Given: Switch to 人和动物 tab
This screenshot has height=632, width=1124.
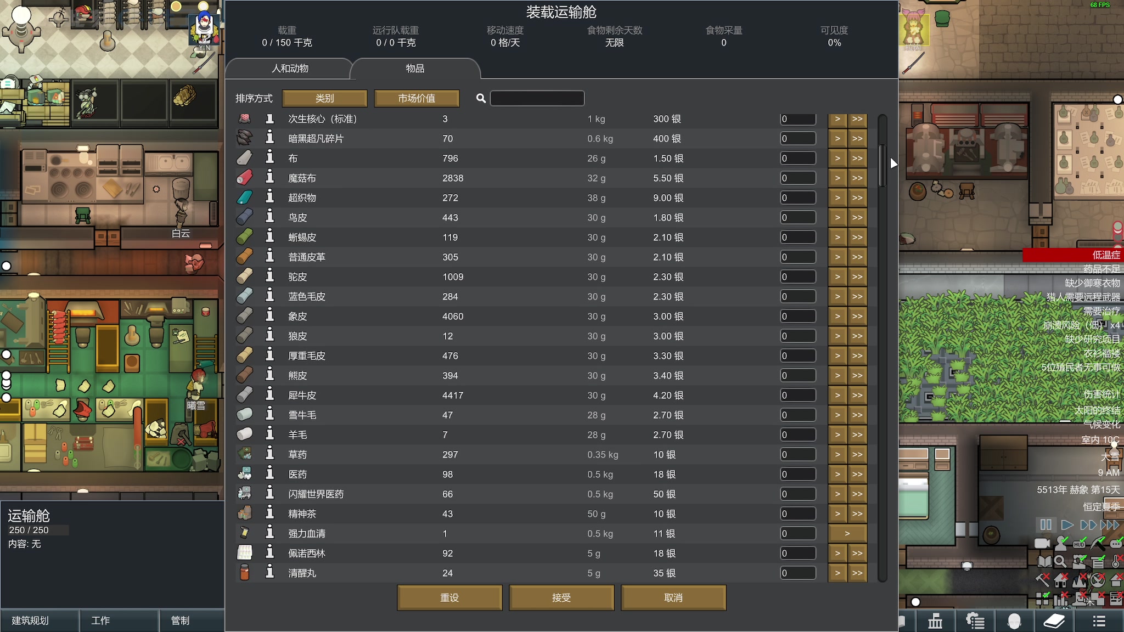Looking at the screenshot, I should [x=290, y=68].
